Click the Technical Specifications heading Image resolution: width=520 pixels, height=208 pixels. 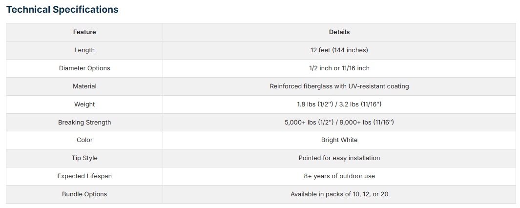tap(62, 9)
